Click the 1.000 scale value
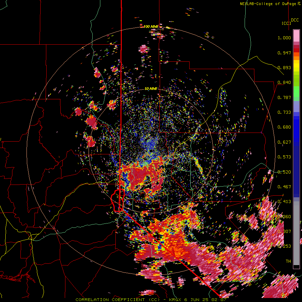The width and height of the screenshot is (302, 302). pyautogui.click(x=284, y=38)
